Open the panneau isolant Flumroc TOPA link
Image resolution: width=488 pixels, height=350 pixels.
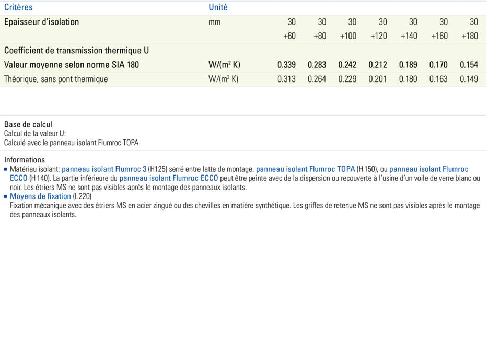(305, 169)
